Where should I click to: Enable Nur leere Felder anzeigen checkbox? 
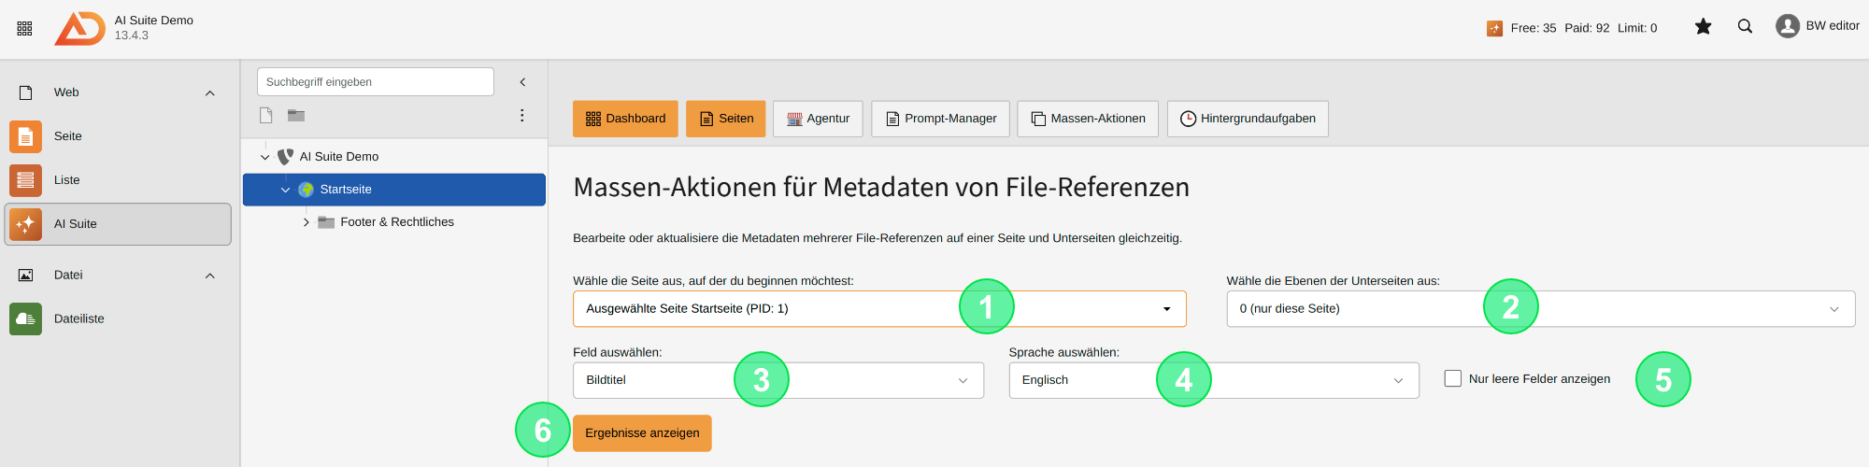click(1453, 378)
